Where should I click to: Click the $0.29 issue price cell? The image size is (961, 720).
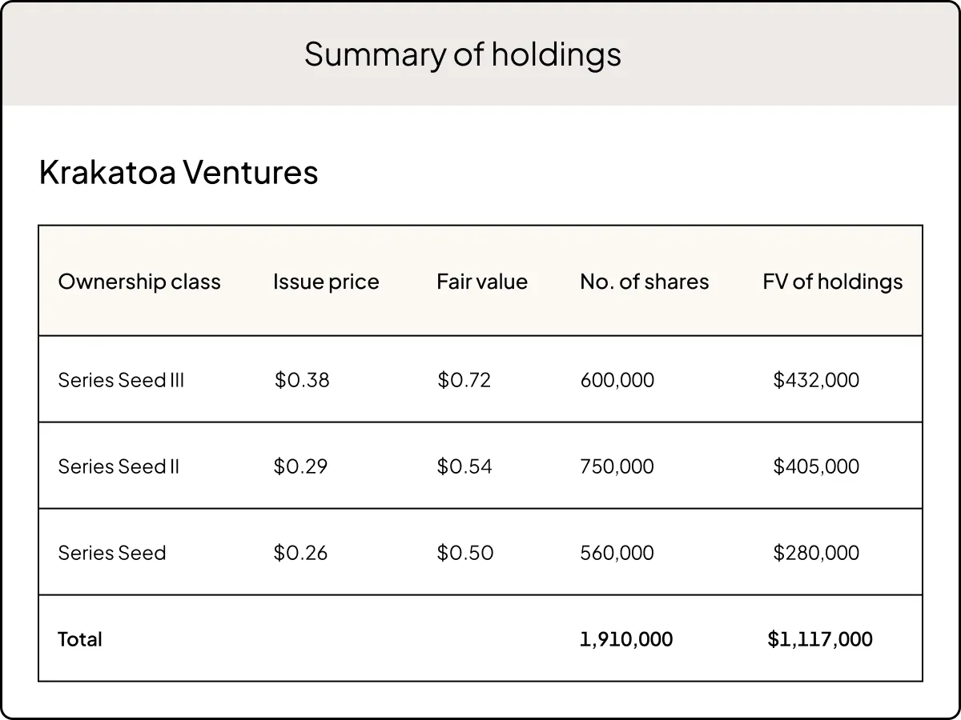pos(300,466)
